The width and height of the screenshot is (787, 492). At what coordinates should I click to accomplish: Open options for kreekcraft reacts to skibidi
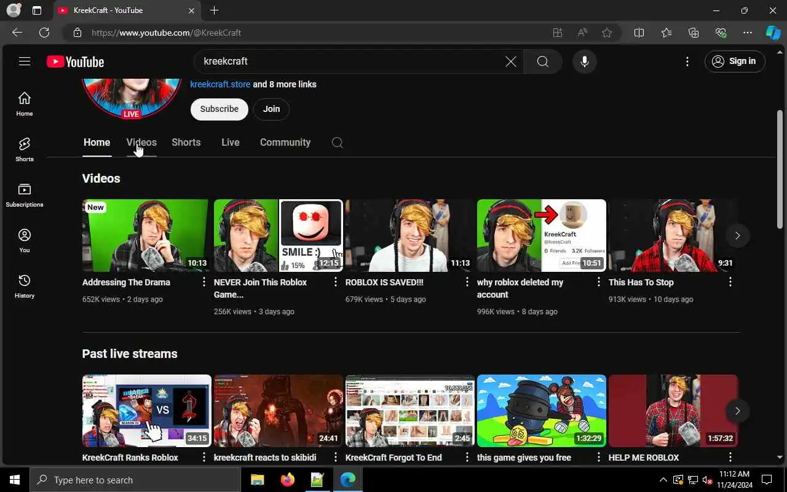[x=336, y=458]
